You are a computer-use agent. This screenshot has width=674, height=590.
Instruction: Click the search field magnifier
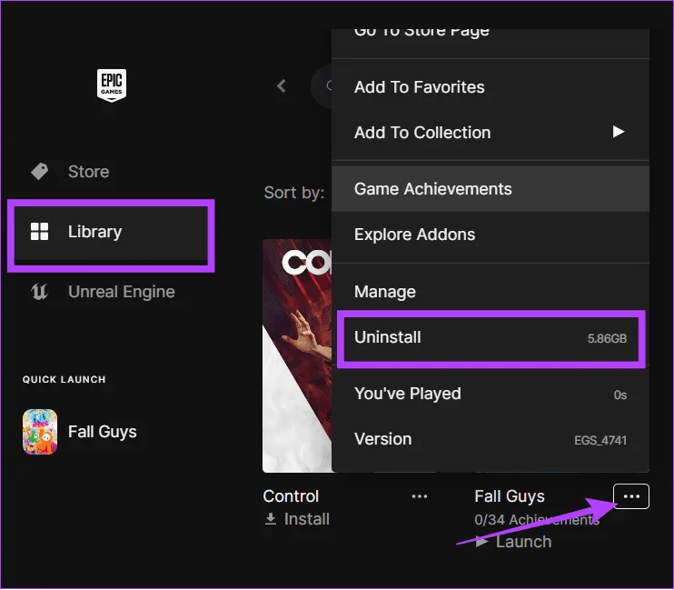point(329,86)
